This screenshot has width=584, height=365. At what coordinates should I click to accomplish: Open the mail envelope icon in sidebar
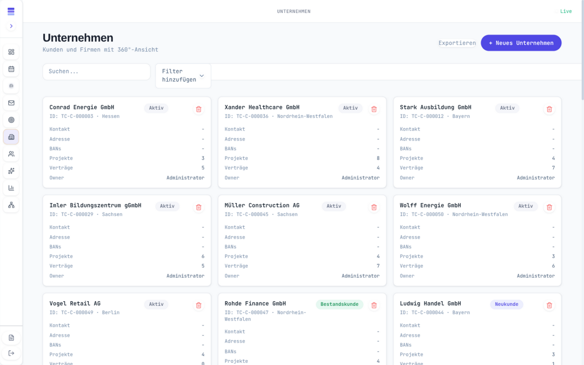point(11,103)
